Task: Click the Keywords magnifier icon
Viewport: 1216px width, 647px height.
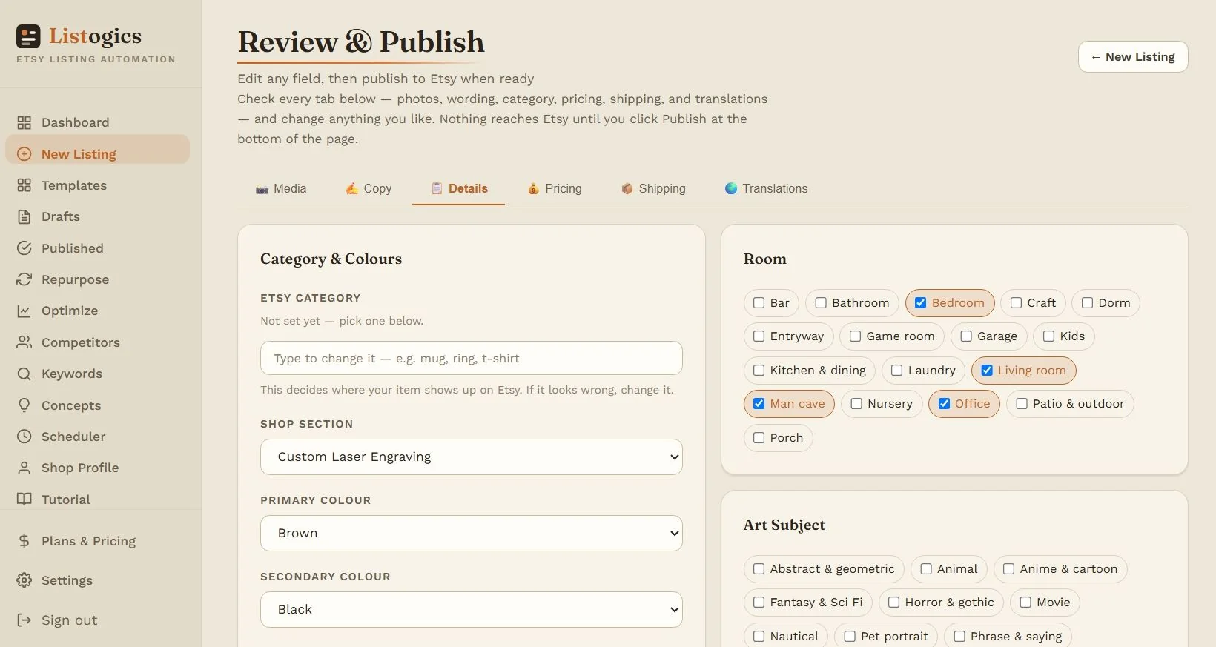Action: pos(24,374)
